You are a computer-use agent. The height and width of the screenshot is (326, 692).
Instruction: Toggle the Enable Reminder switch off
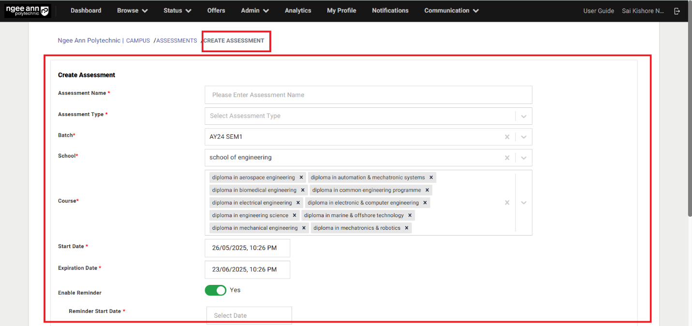[x=215, y=290]
